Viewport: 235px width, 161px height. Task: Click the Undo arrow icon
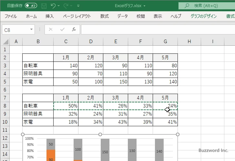click(53, 6)
